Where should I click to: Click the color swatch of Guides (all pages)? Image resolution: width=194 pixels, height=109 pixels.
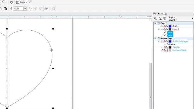pos(170,41)
